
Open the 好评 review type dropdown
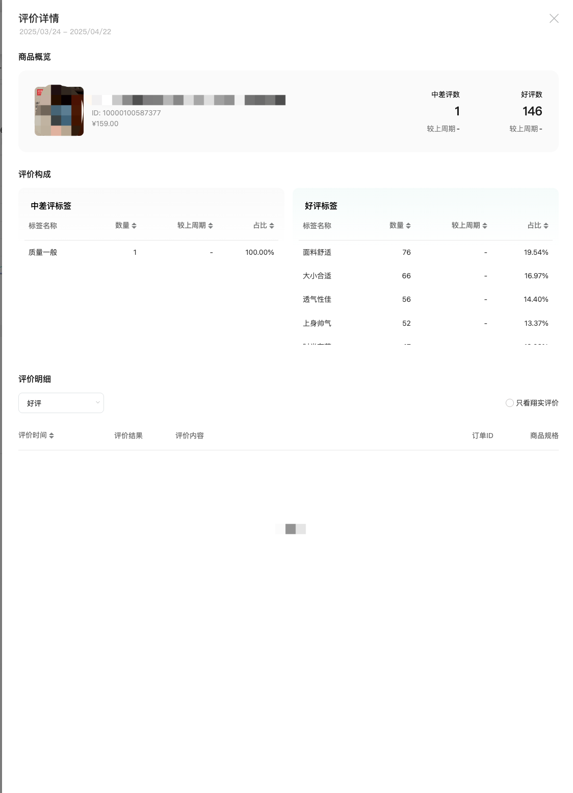coord(61,403)
